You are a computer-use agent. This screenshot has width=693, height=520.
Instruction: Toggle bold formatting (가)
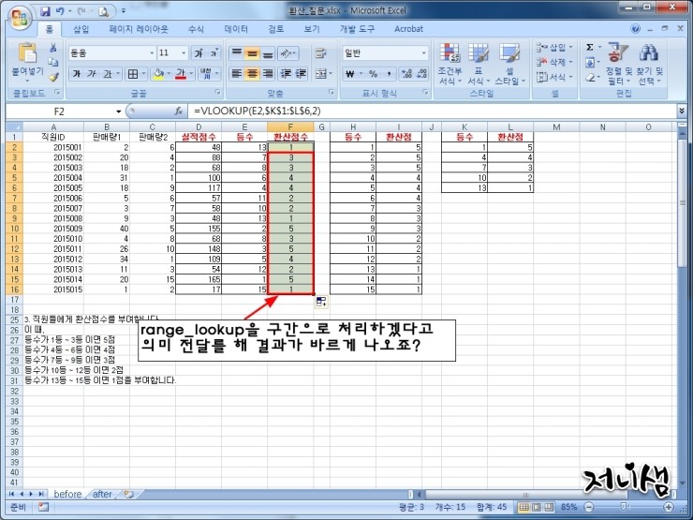77,74
